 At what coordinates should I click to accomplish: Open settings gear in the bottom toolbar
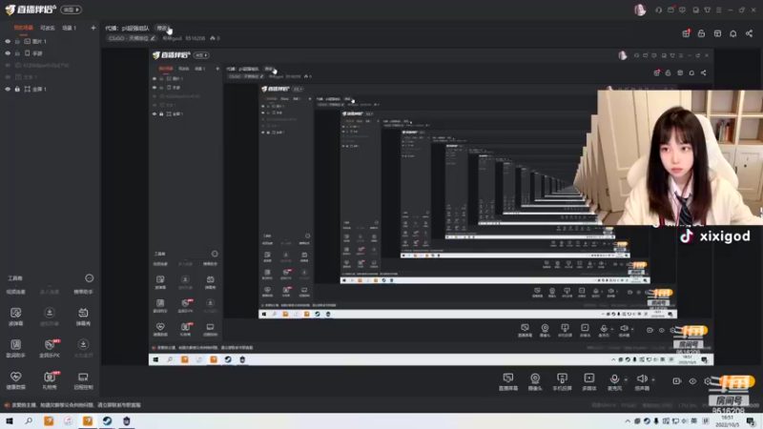[708, 381]
